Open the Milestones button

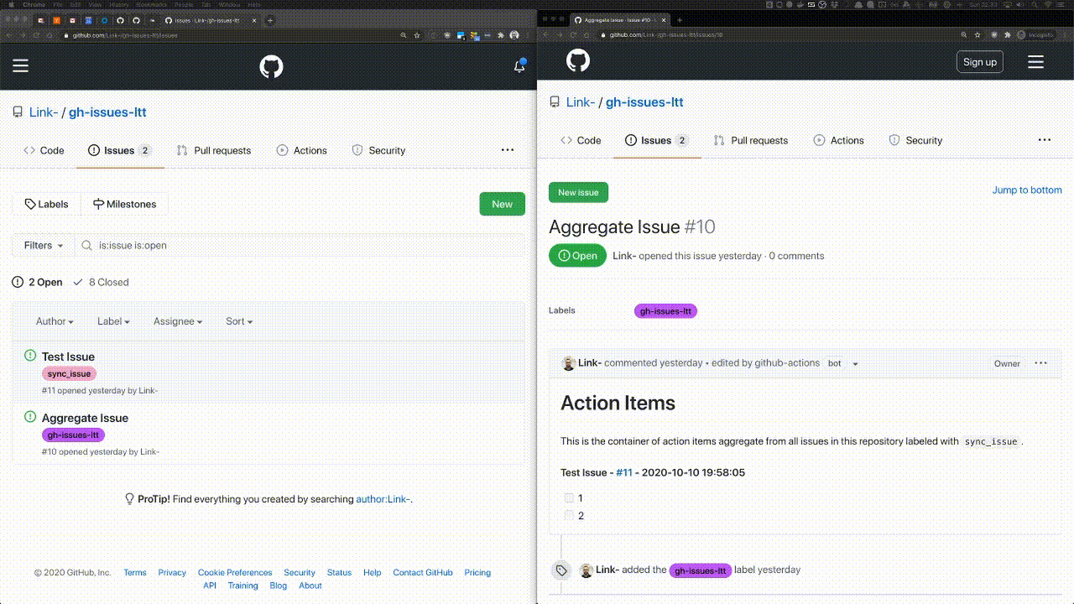(x=124, y=204)
